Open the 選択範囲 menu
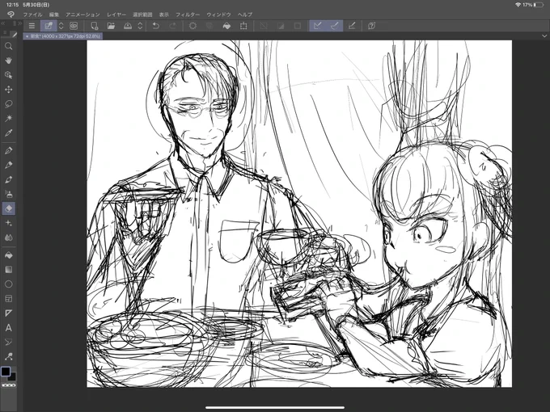This screenshot has width=550, height=412. (x=142, y=15)
